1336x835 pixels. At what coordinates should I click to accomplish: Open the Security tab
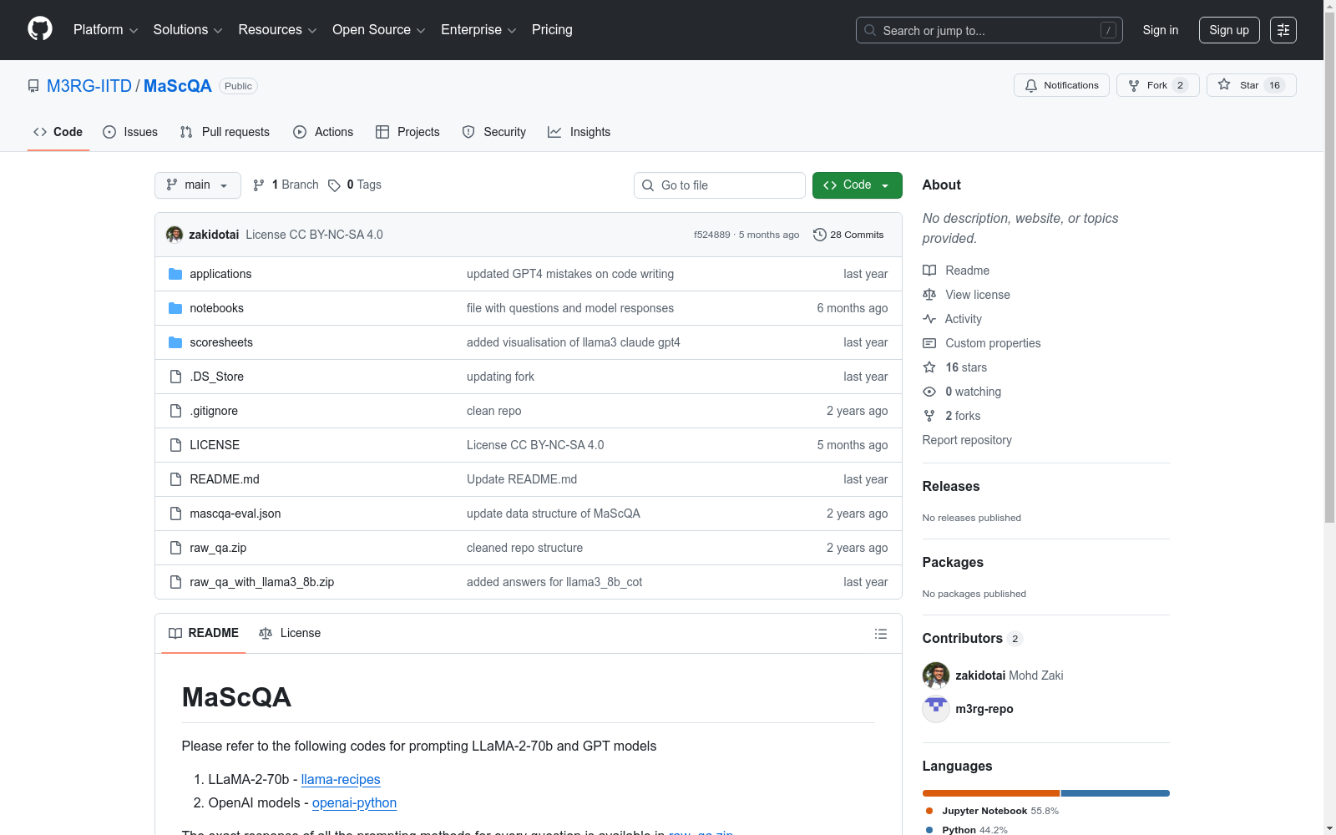(x=494, y=132)
